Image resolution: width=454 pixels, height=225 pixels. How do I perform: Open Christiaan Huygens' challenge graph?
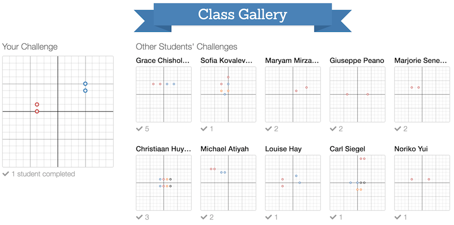click(163, 183)
